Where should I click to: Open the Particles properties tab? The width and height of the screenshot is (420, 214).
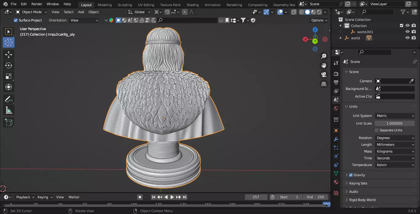(x=336, y=148)
